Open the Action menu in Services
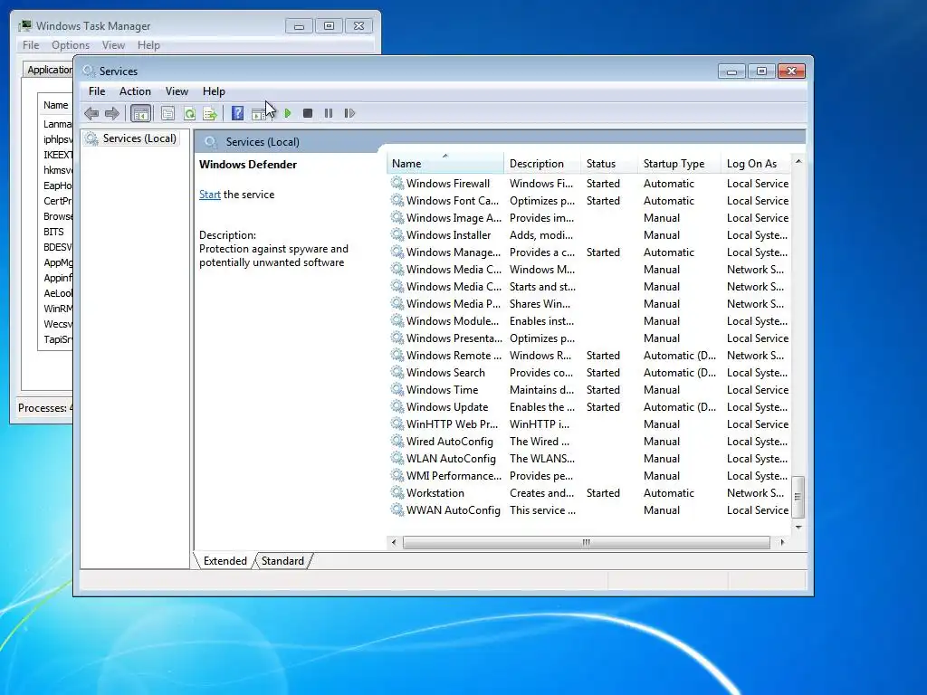Viewport: 927px width, 695px height. point(135,91)
